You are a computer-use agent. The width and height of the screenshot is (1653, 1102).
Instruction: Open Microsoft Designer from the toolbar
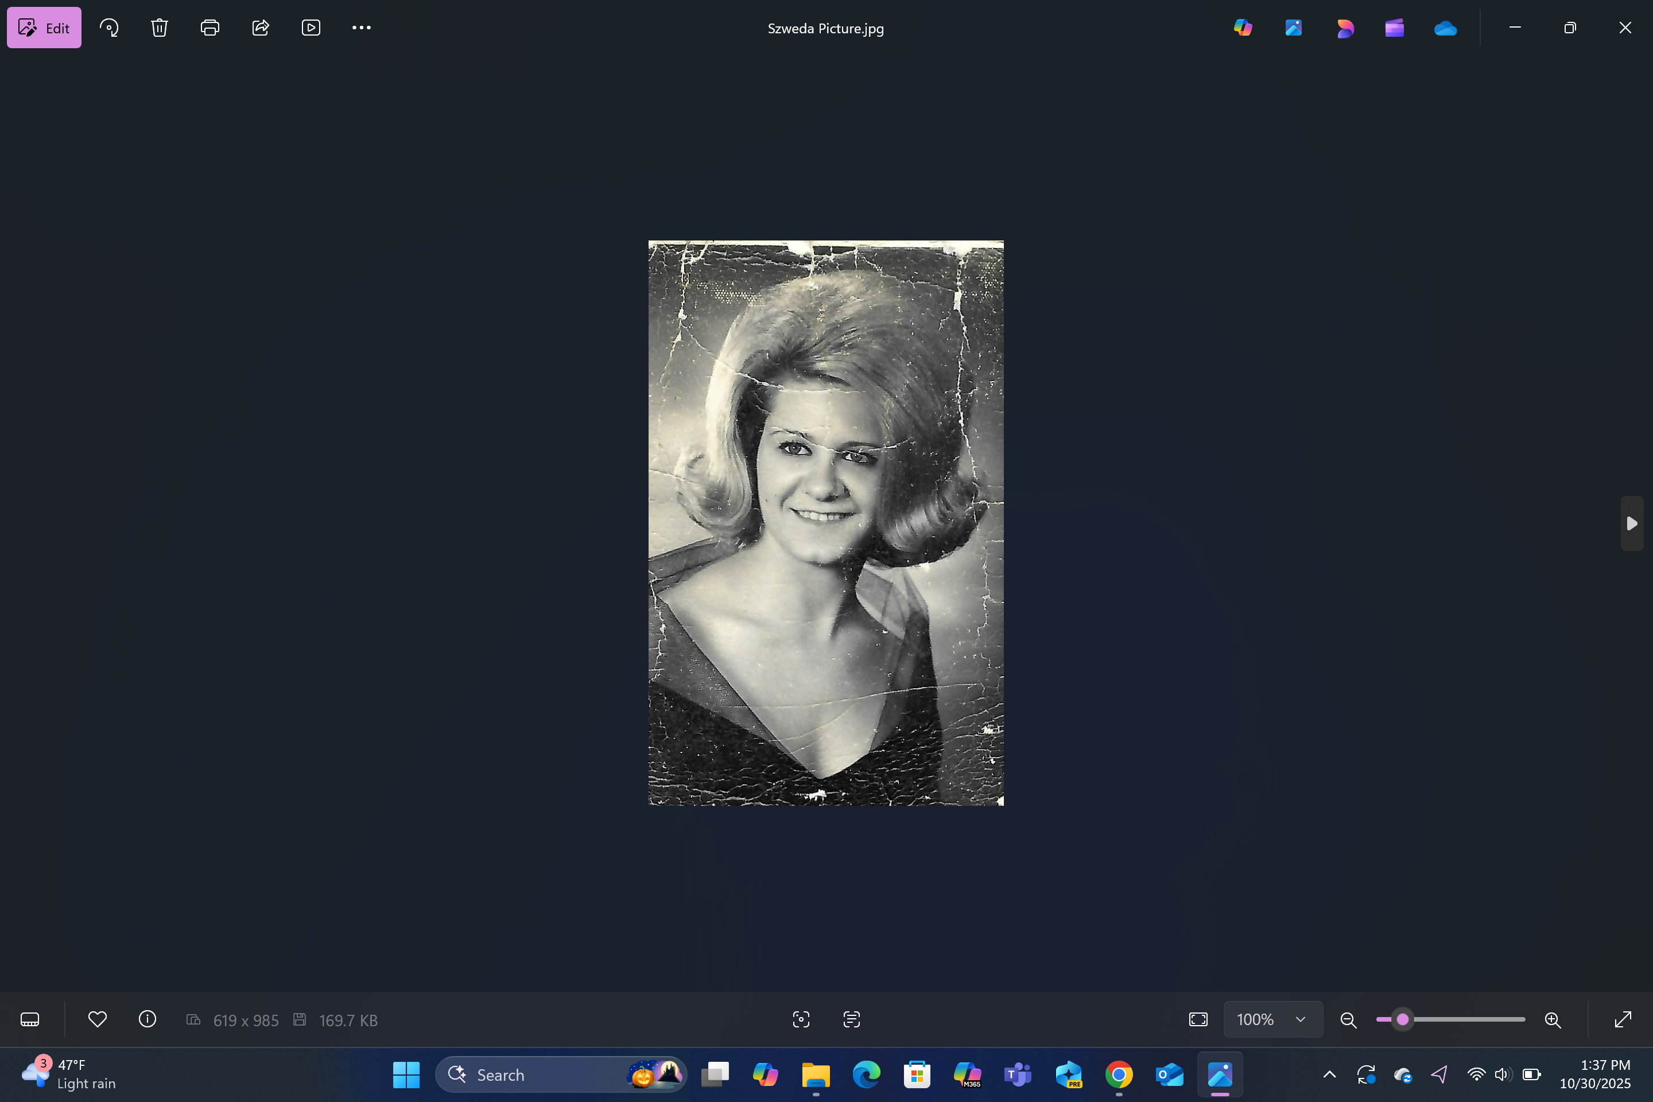tap(1344, 28)
